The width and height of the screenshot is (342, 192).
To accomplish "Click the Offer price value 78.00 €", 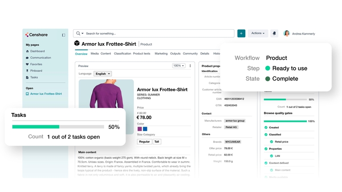I will click(228, 148).
